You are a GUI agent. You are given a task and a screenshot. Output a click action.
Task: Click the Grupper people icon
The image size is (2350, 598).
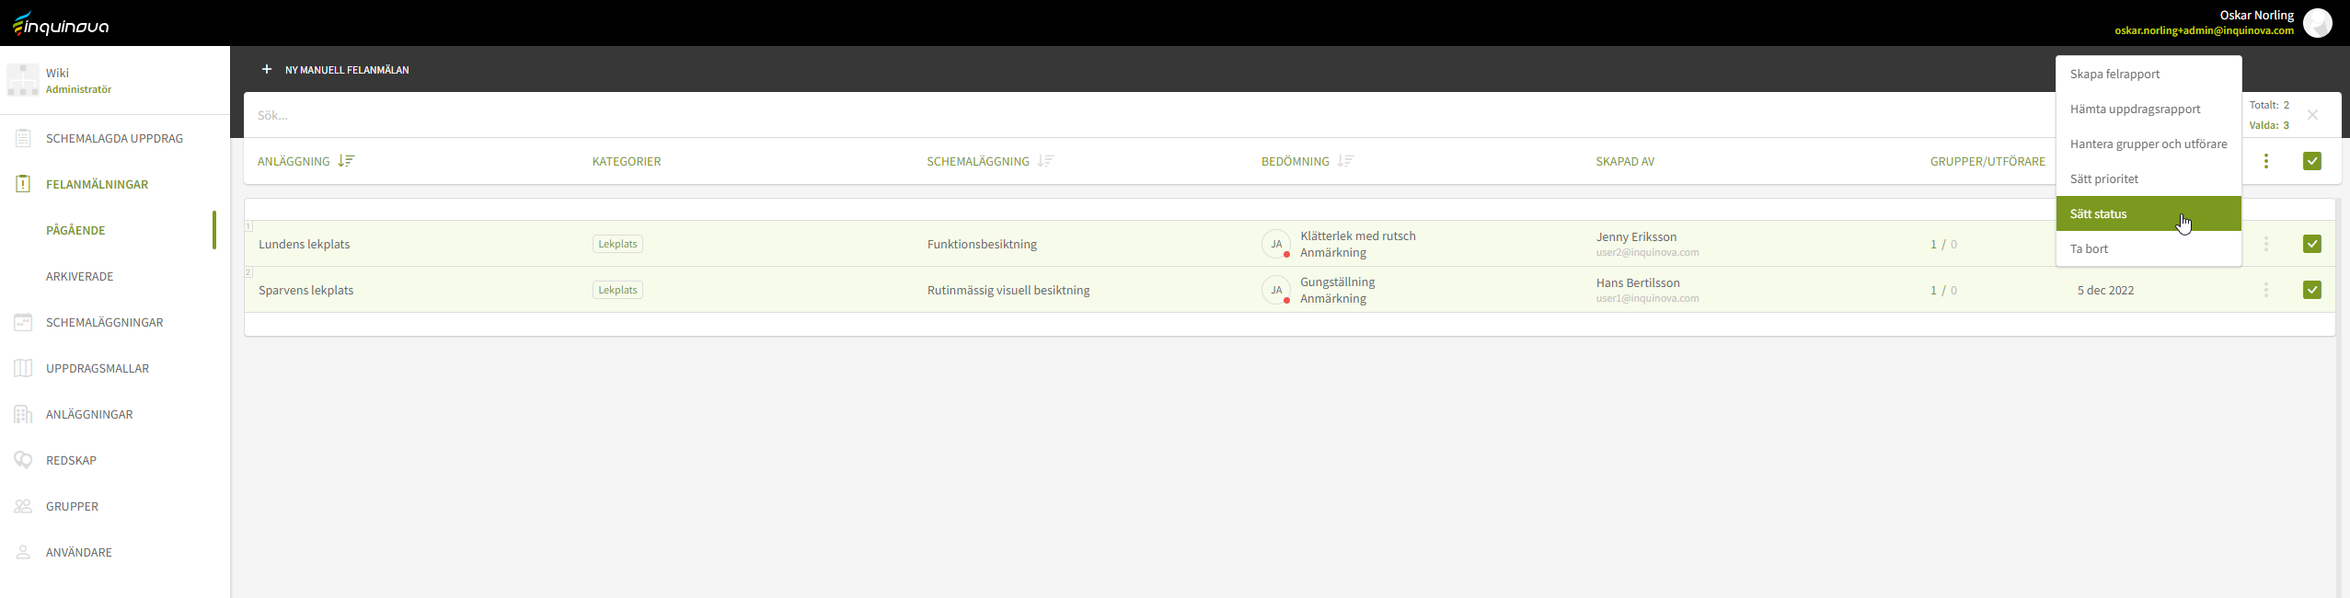tap(23, 506)
